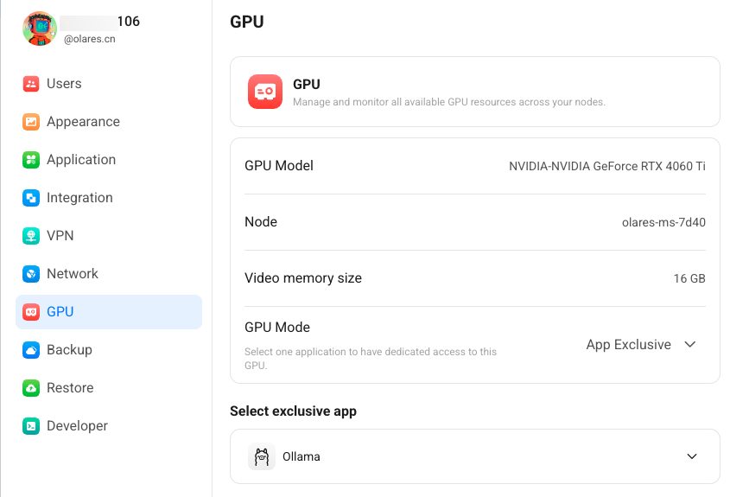Expand the App Exclusive chevron arrow
This screenshot has width=730, height=497.
coord(690,345)
